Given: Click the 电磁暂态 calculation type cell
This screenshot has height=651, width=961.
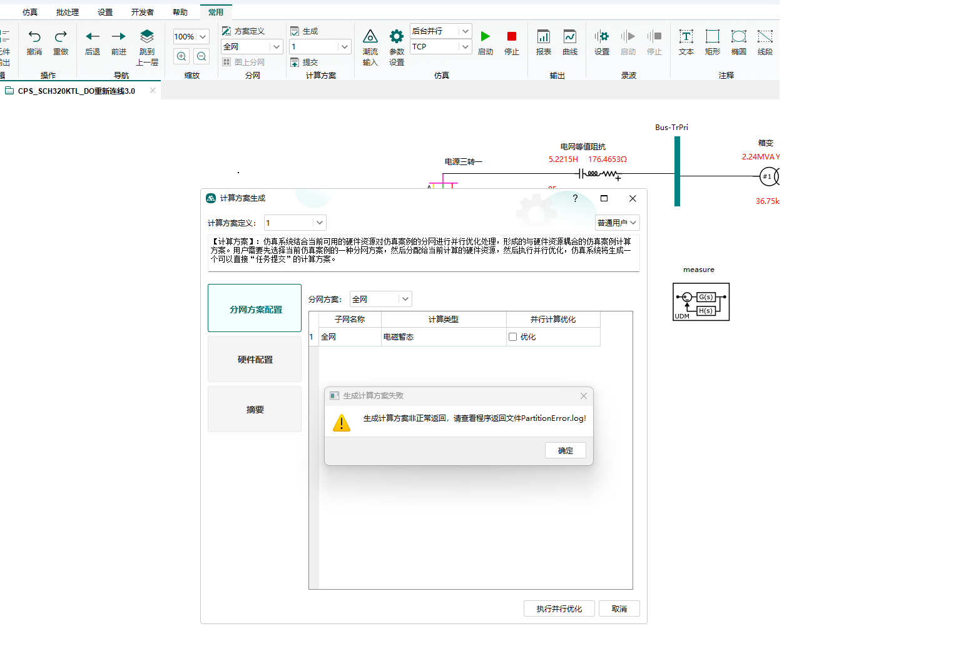Looking at the screenshot, I should click(x=443, y=337).
